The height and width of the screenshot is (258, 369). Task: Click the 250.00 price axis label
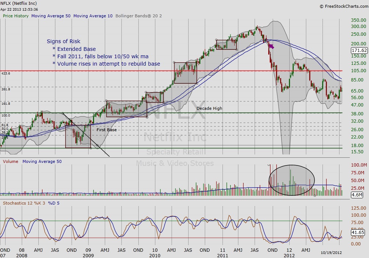(359, 34)
